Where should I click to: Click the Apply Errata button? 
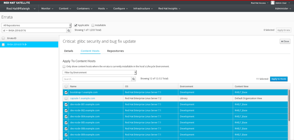284,30
